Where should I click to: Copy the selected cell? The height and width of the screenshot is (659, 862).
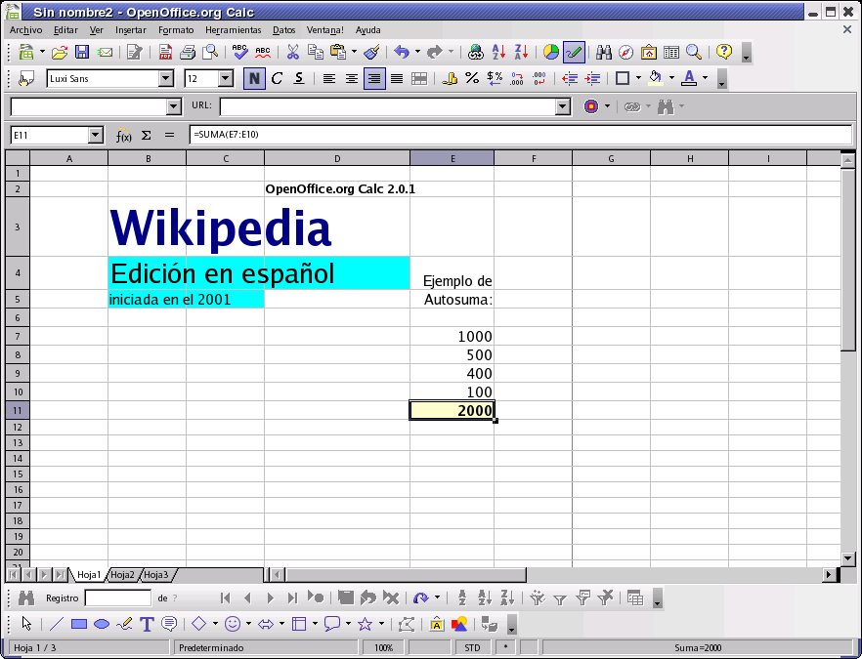tap(315, 52)
